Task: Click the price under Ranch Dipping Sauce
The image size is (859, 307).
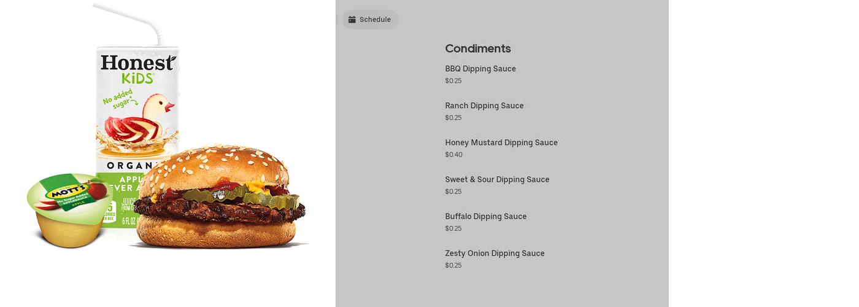Action: click(x=453, y=118)
